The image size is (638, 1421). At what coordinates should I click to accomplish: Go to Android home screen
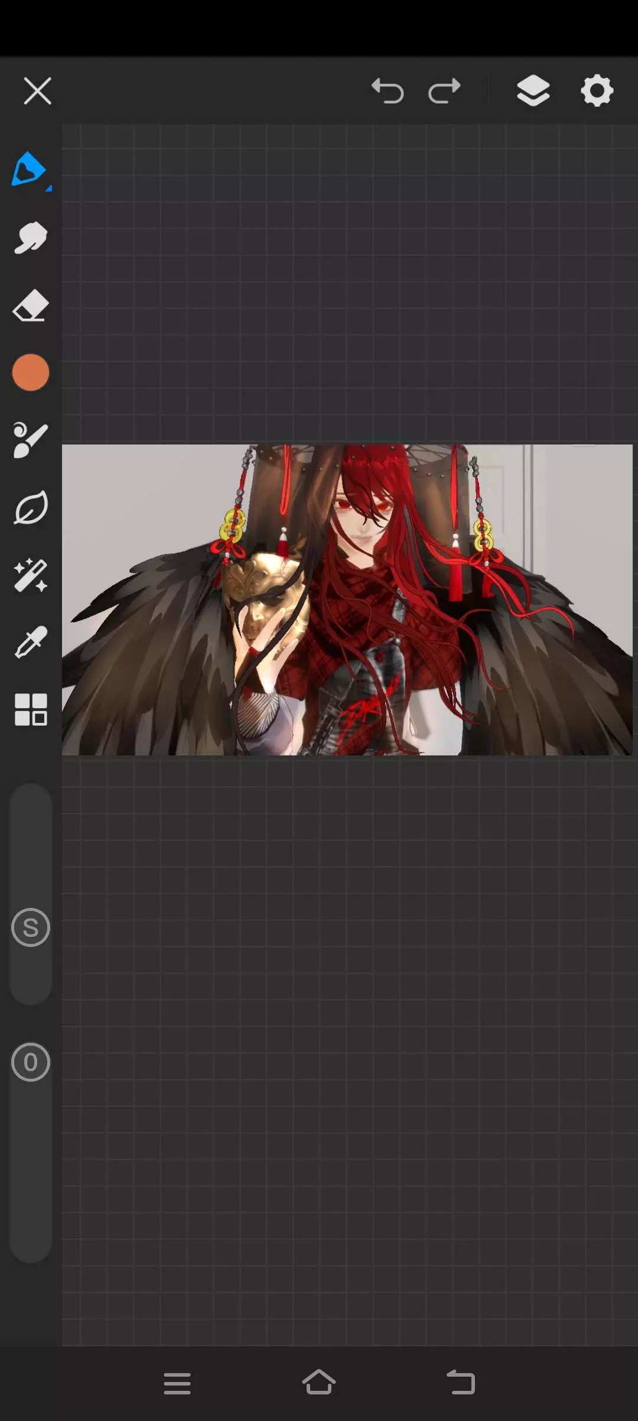coord(319,1383)
